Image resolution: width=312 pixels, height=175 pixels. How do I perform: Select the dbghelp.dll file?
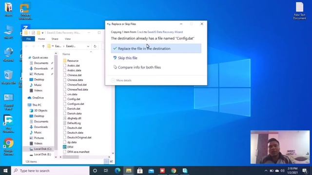coord(74,118)
